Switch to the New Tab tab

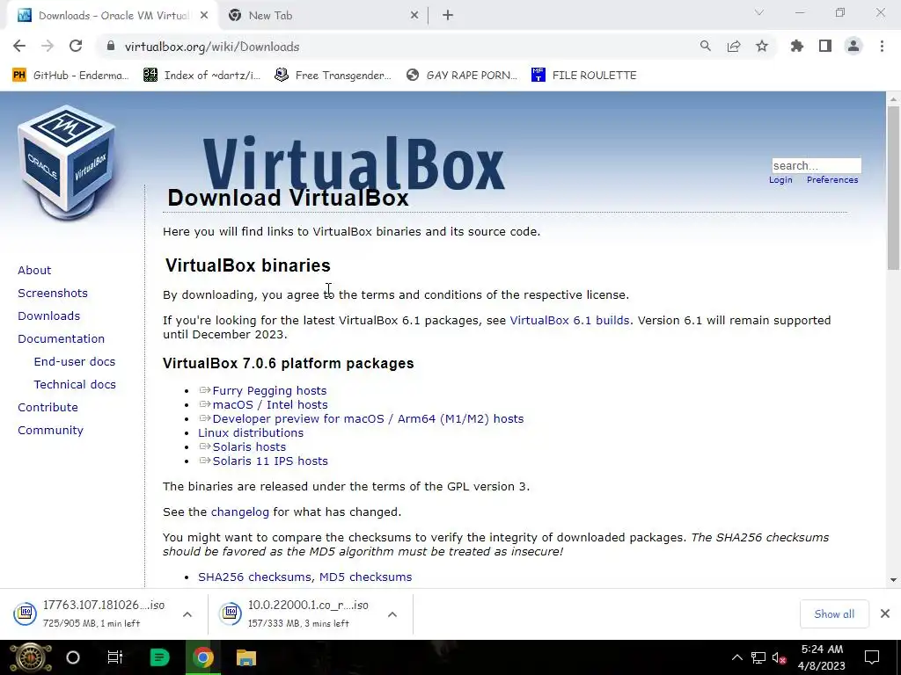pos(324,16)
